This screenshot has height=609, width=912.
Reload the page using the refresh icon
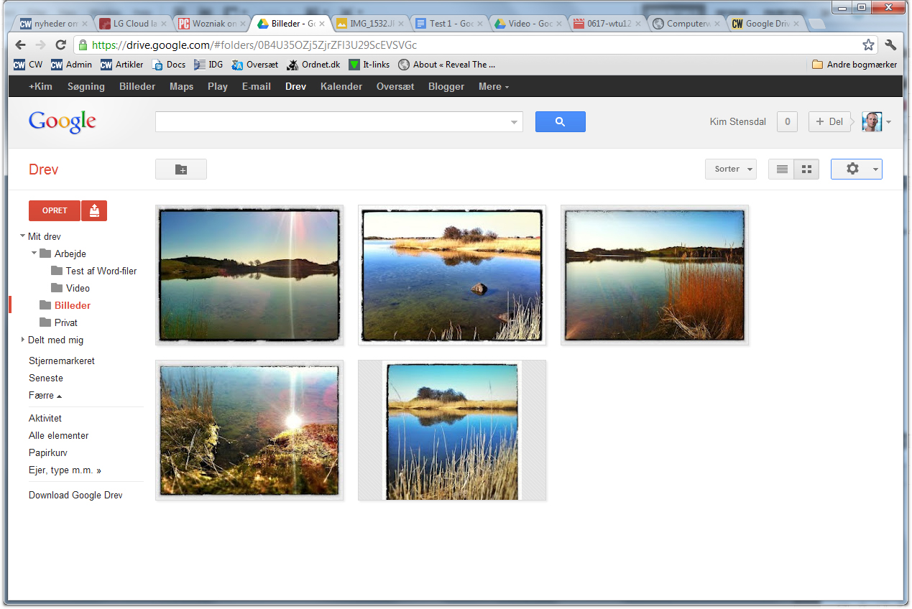pyautogui.click(x=61, y=45)
